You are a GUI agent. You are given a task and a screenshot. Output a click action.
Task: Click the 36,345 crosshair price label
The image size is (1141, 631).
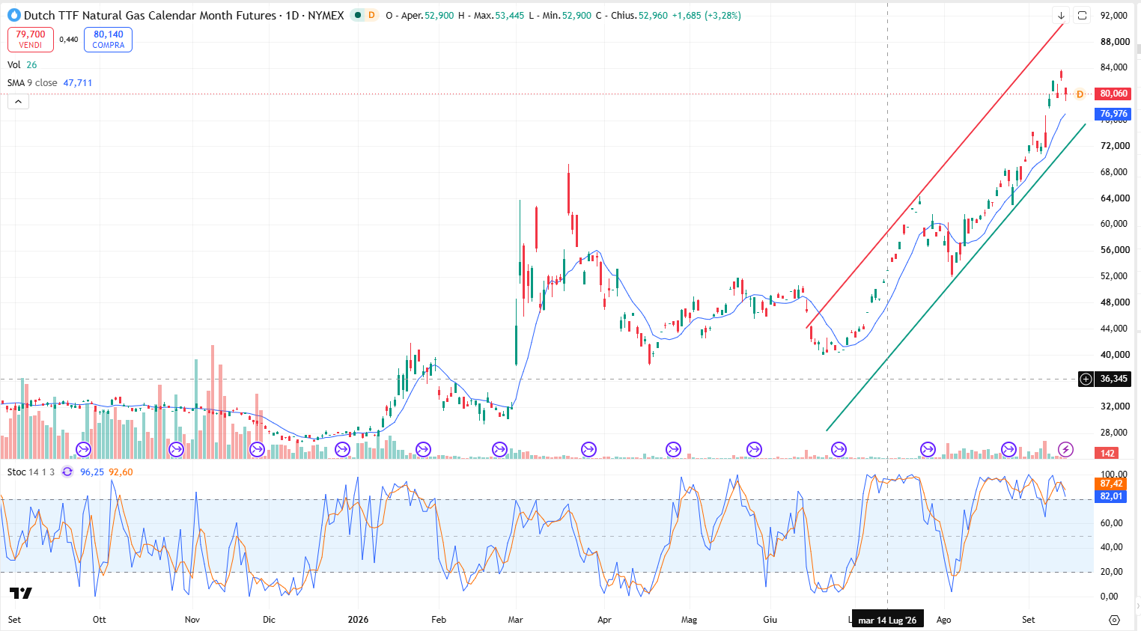pos(1113,379)
